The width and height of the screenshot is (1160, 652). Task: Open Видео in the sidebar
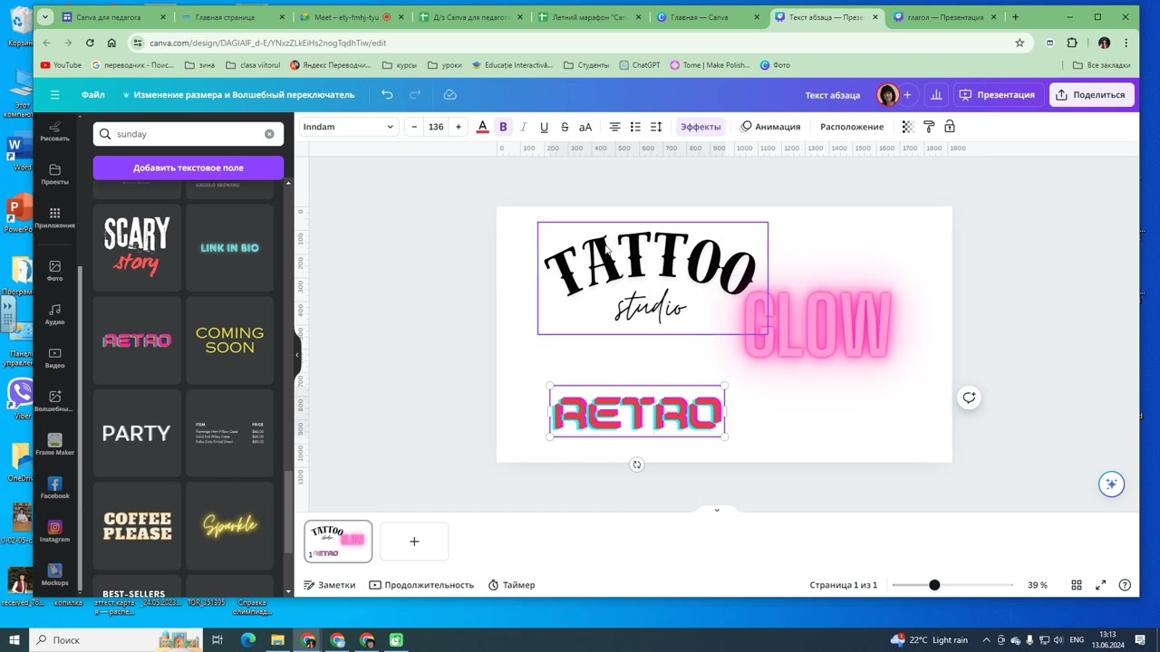54,359
